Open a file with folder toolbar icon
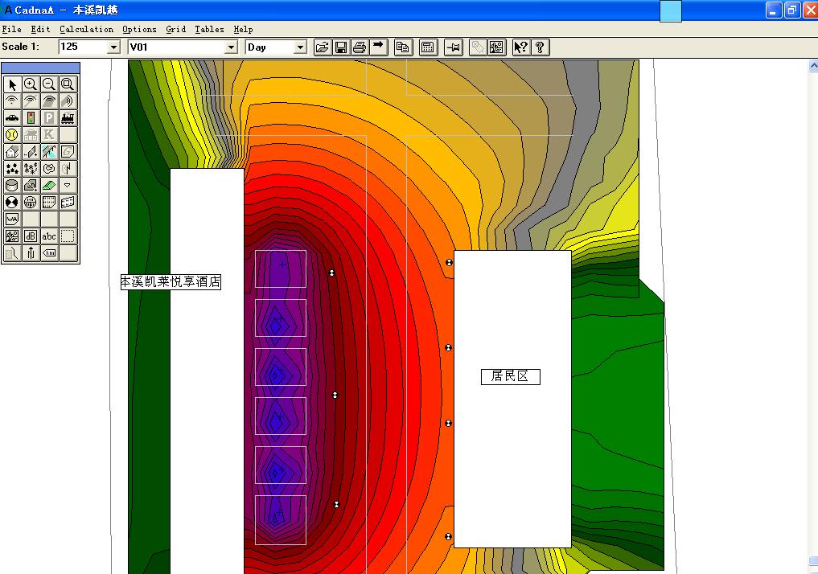818x574 pixels. (x=323, y=47)
